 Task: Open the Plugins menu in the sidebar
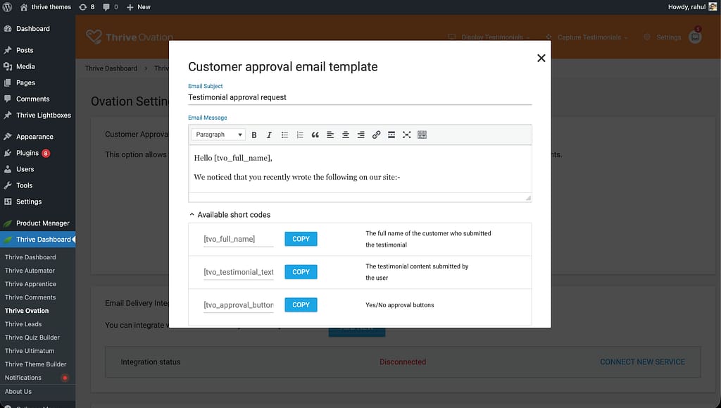[x=27, y=153]
